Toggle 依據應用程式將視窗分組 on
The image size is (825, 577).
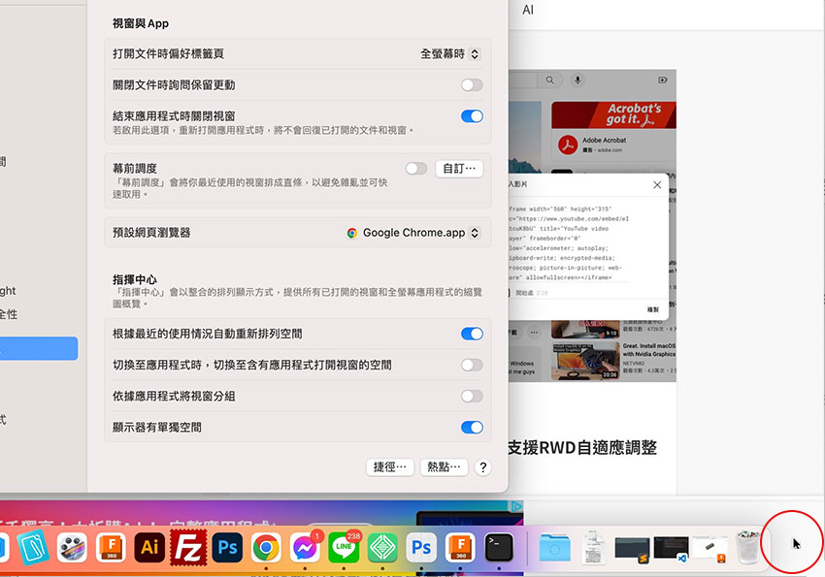point(472,396)
